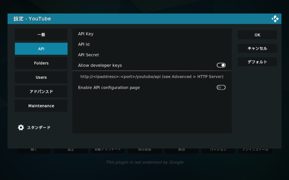This screenshot has width=289, height=180.
Task: Switch to the Folders category
Action: 41,63
